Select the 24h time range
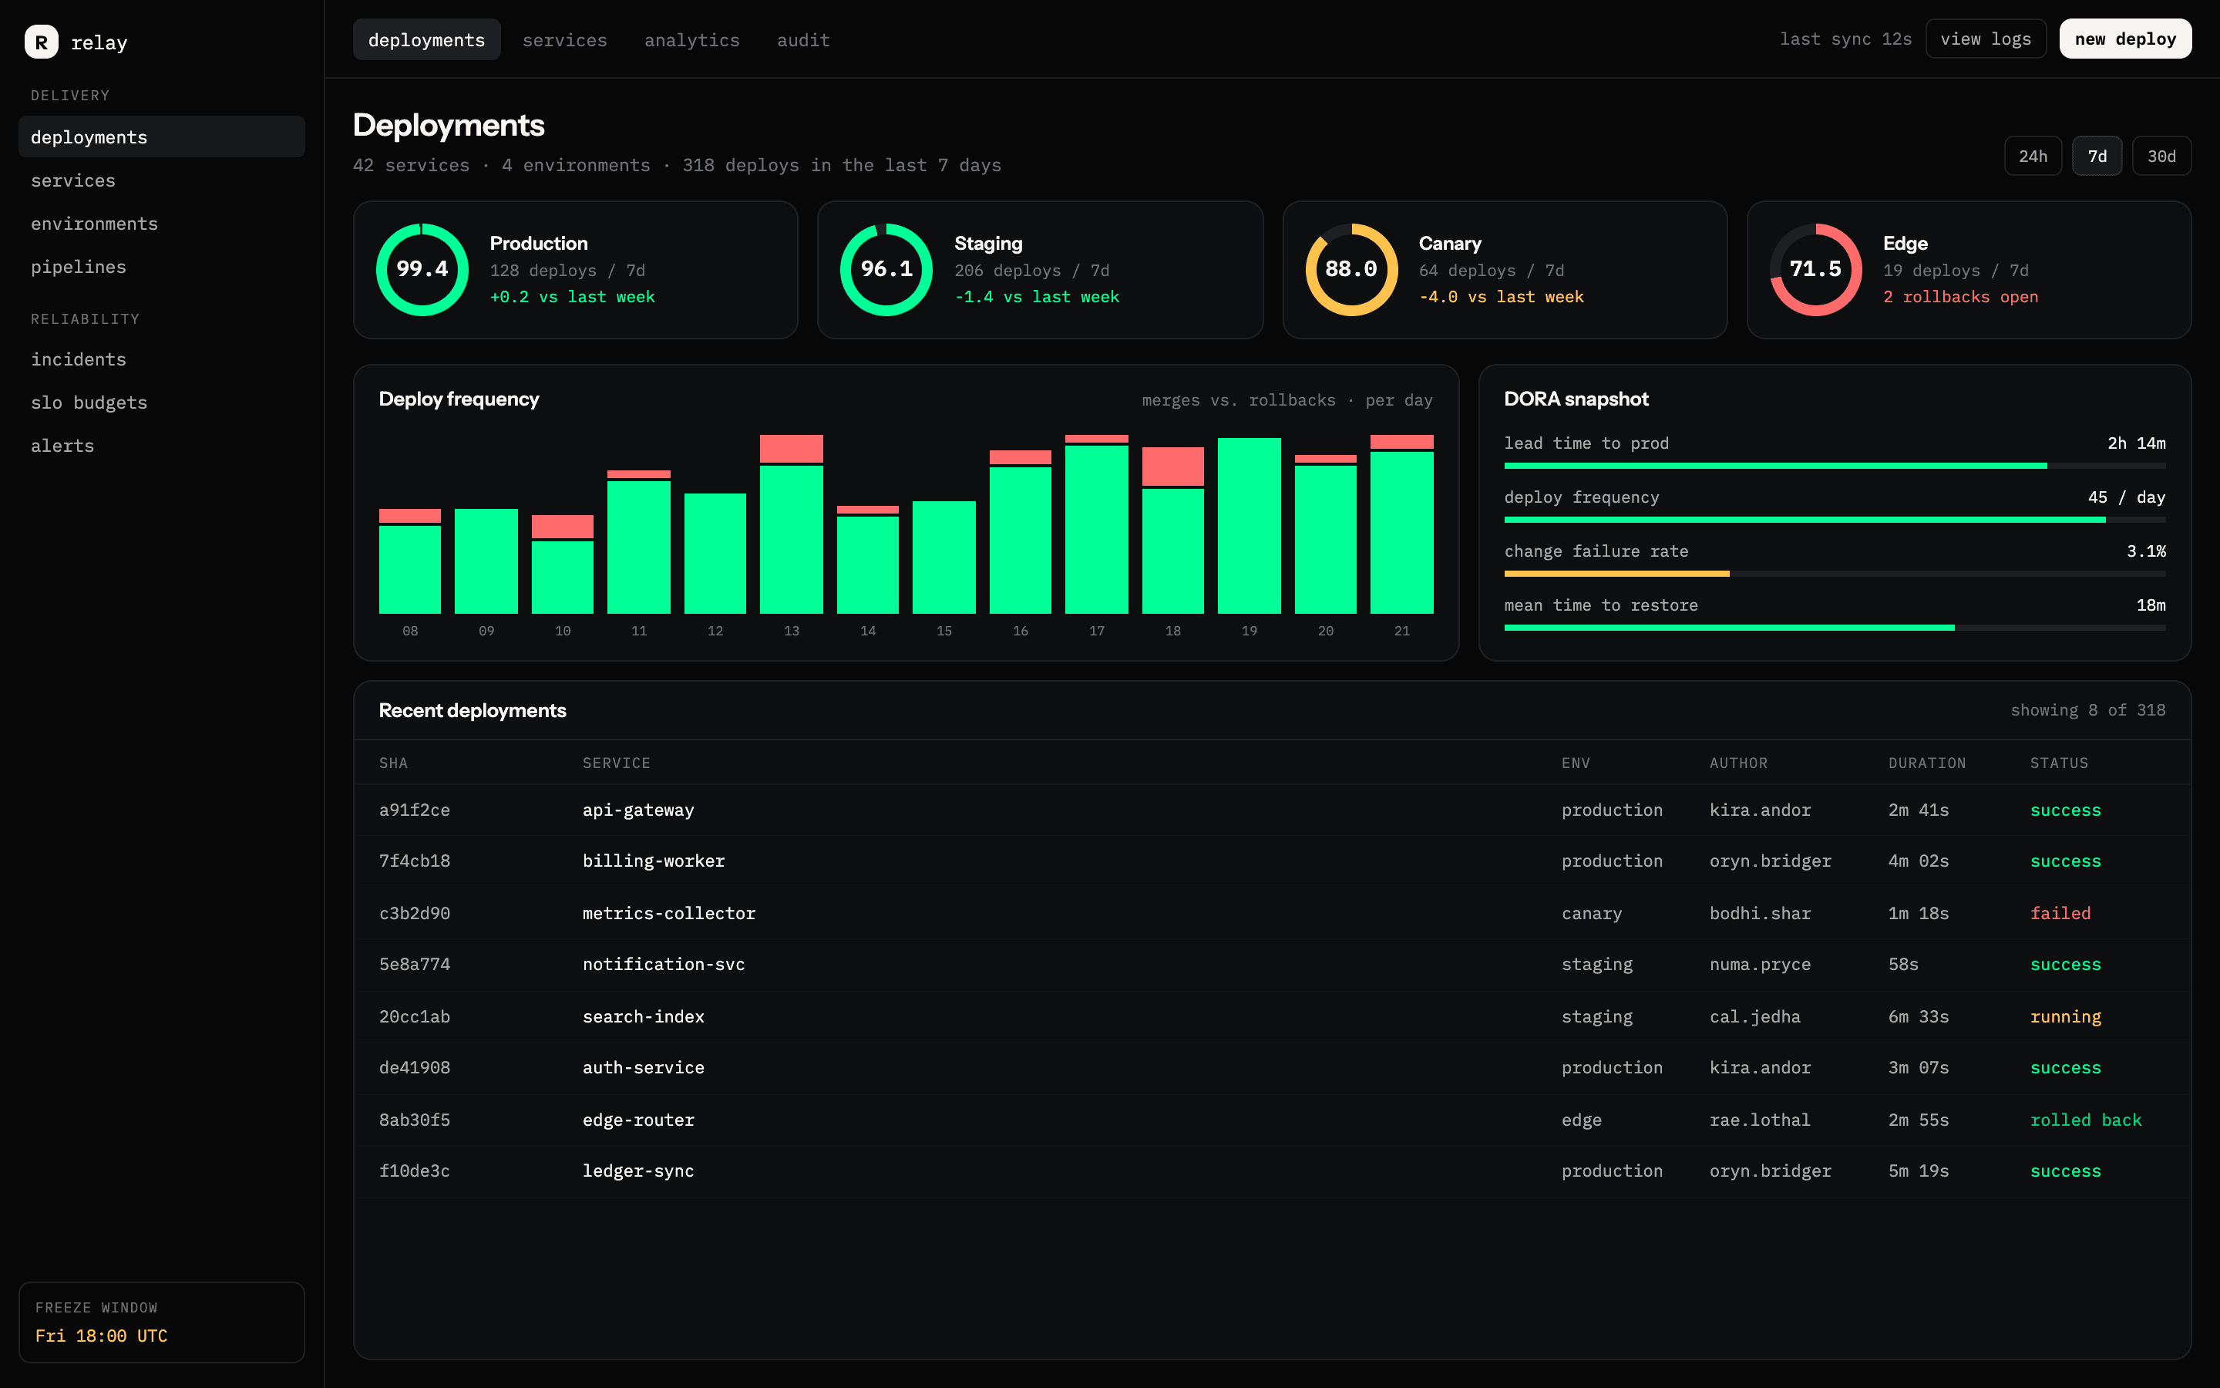Viewport: 2220px width, 1388px height. [x=2033, y=156]
